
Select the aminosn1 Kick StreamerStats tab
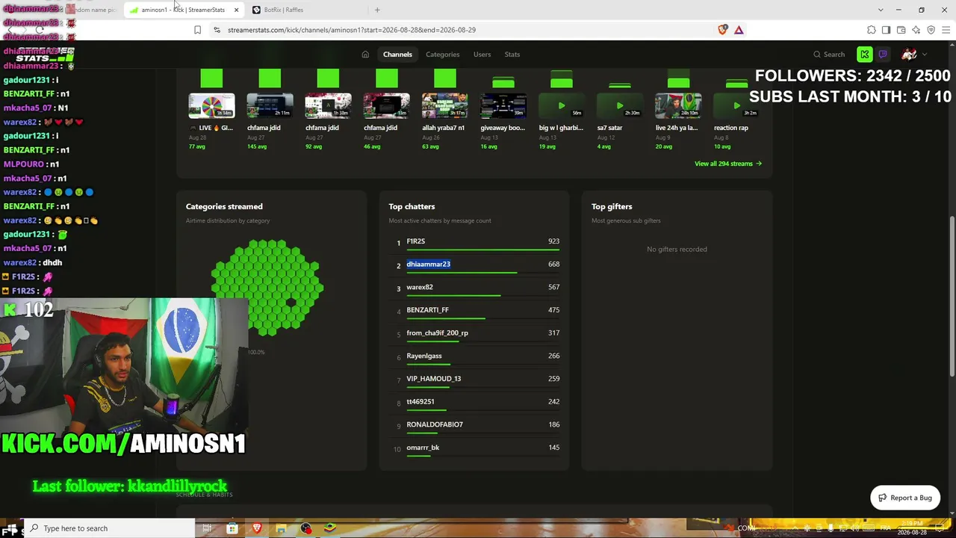coord(184,10)
